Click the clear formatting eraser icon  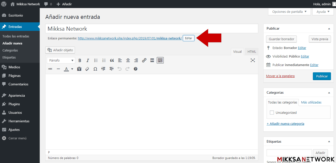(87, 69)
